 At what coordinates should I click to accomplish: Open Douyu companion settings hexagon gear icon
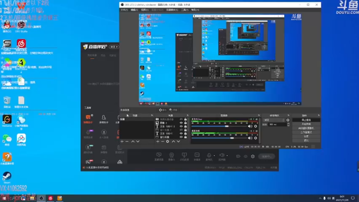click(253, 156)
